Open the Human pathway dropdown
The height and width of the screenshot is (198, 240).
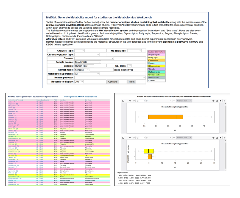coord(110,78)
